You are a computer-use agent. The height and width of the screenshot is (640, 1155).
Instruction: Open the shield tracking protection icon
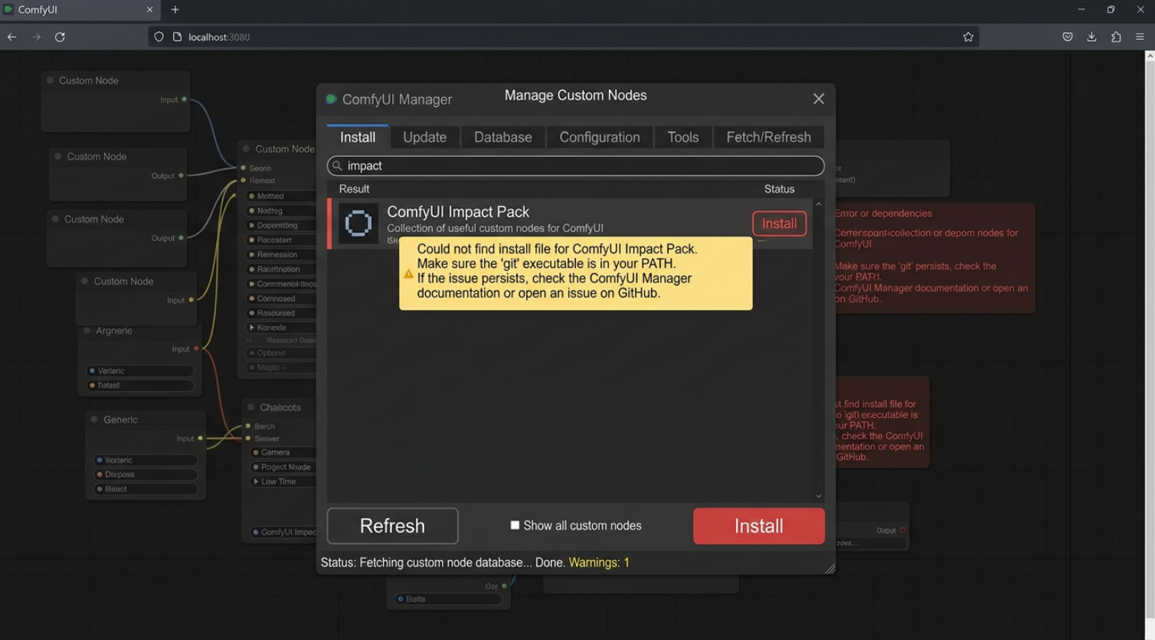pyautogui.click(x=159, y=37)
